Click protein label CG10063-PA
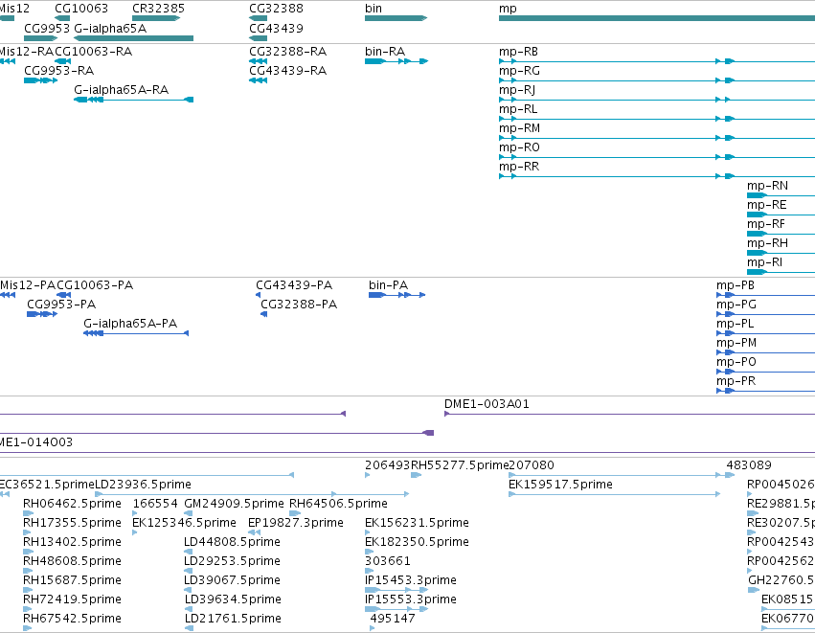Viewport: 815px width, 633px height. pyautogui.click(x=95, y=285)
